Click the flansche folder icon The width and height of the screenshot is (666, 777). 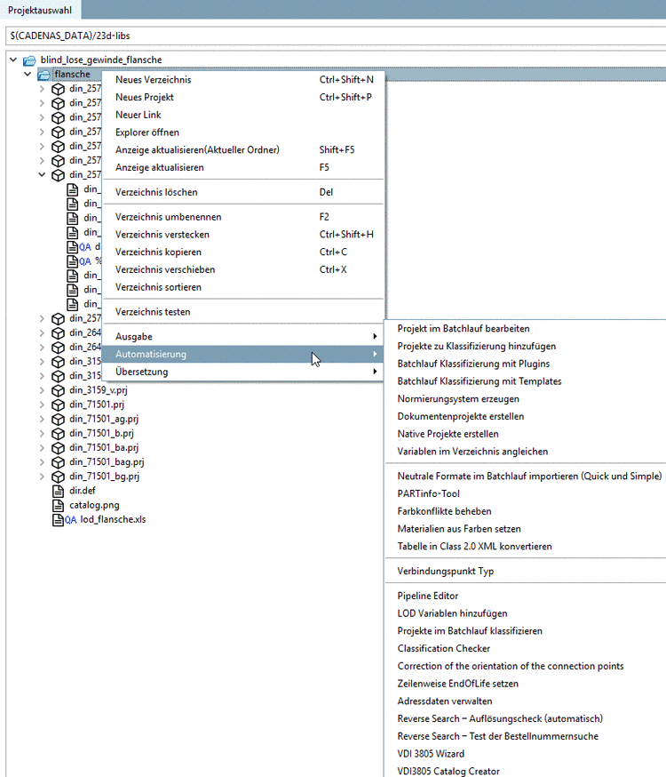coord(44,75)
